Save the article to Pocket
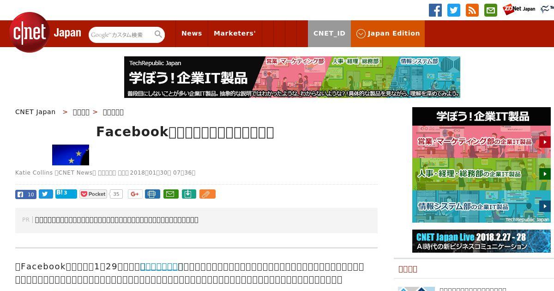554x291 pixels. pyautogui.click(x=93, y=194)
